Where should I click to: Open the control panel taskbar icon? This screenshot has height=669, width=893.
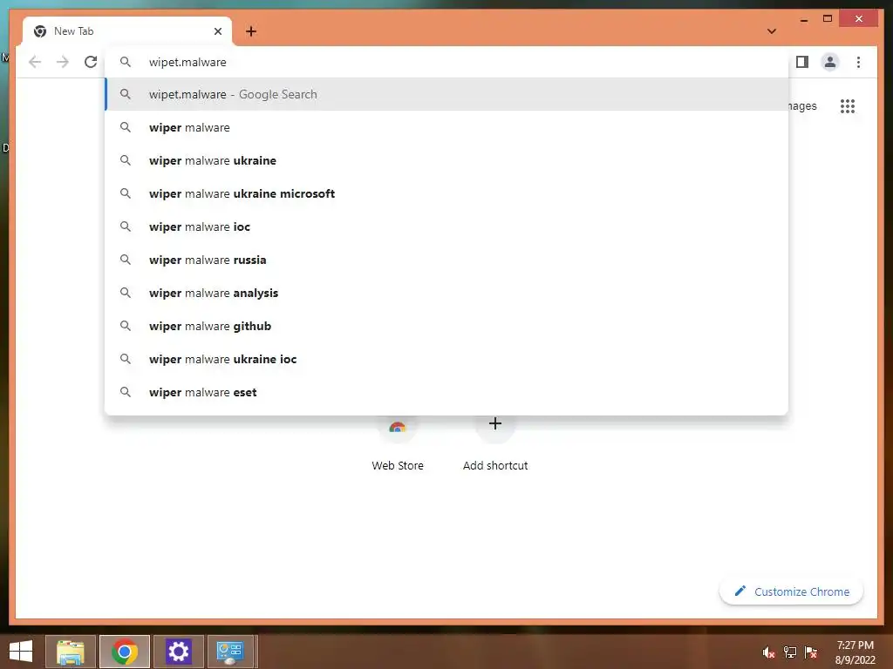(230, 652)
